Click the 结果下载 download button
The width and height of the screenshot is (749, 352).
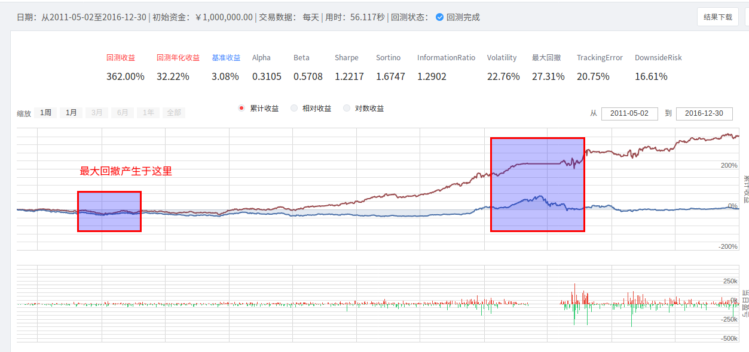click(x=717, y=17)
